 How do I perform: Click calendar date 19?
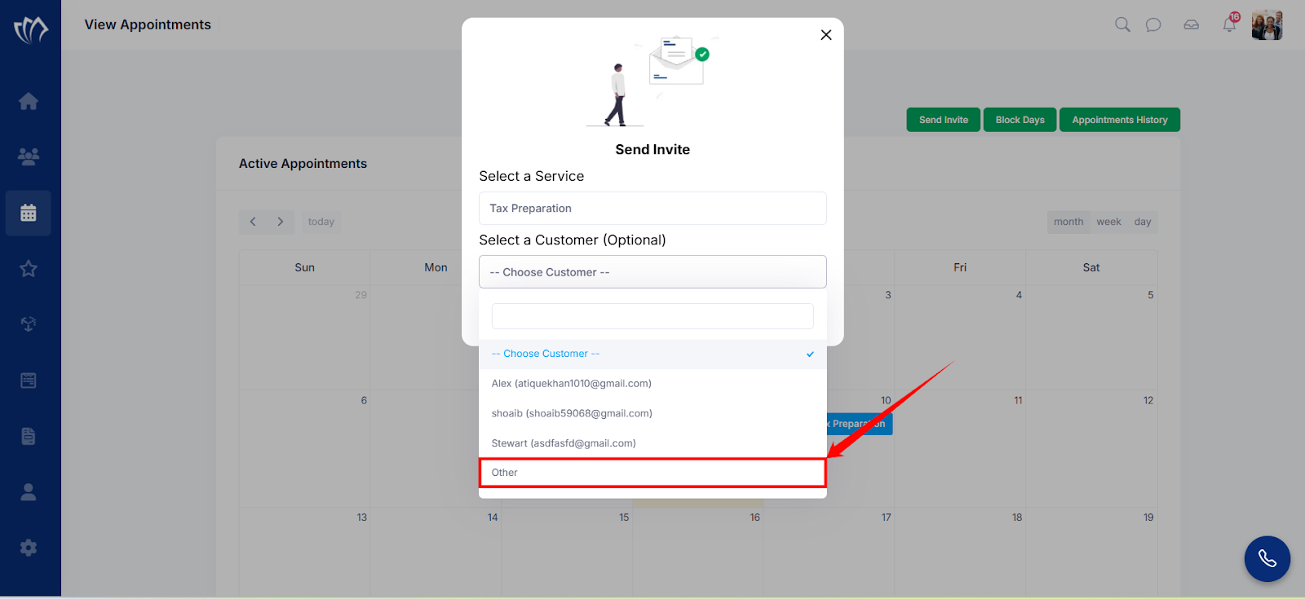(x=1148, y=518)
